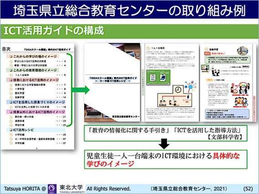Open the GIGAスクール構想 guide cover thumbnail

[112, 83]
